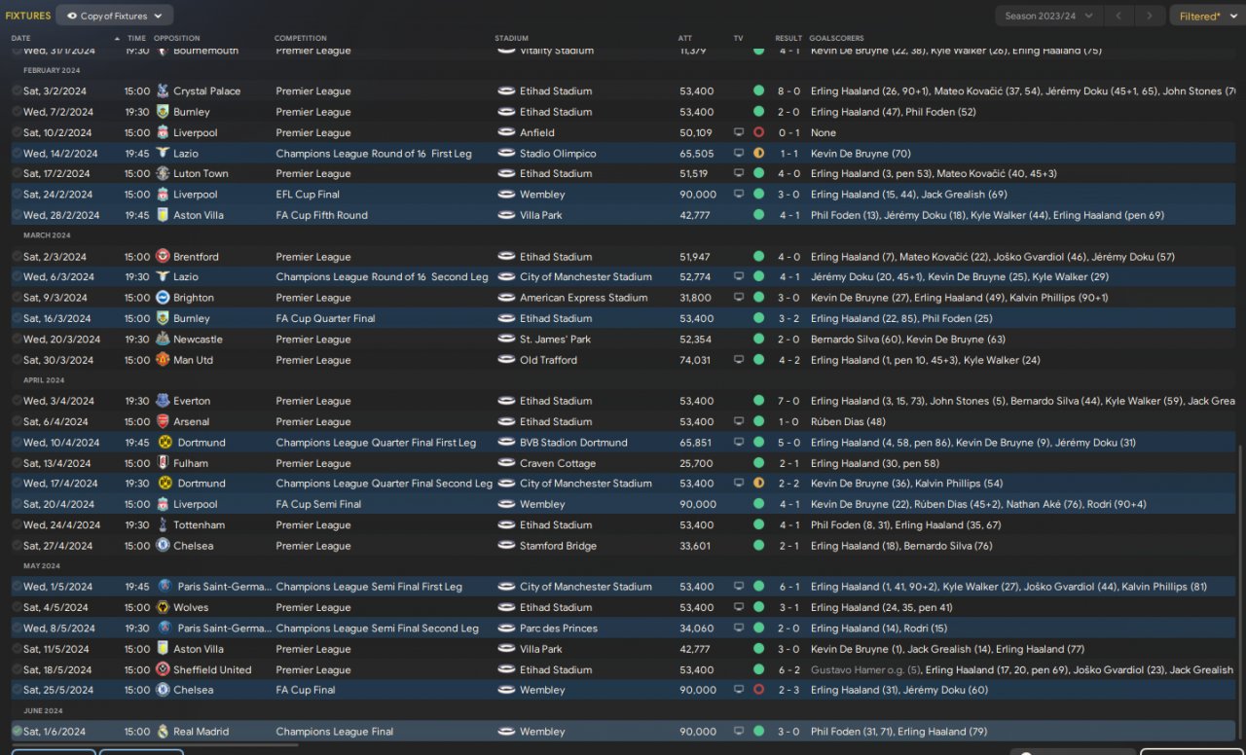This screenshot has width=1246, height=755.
Task: Click TV icon on 10/2/2024 Liverpool row
Action: [x=739, y=133]
